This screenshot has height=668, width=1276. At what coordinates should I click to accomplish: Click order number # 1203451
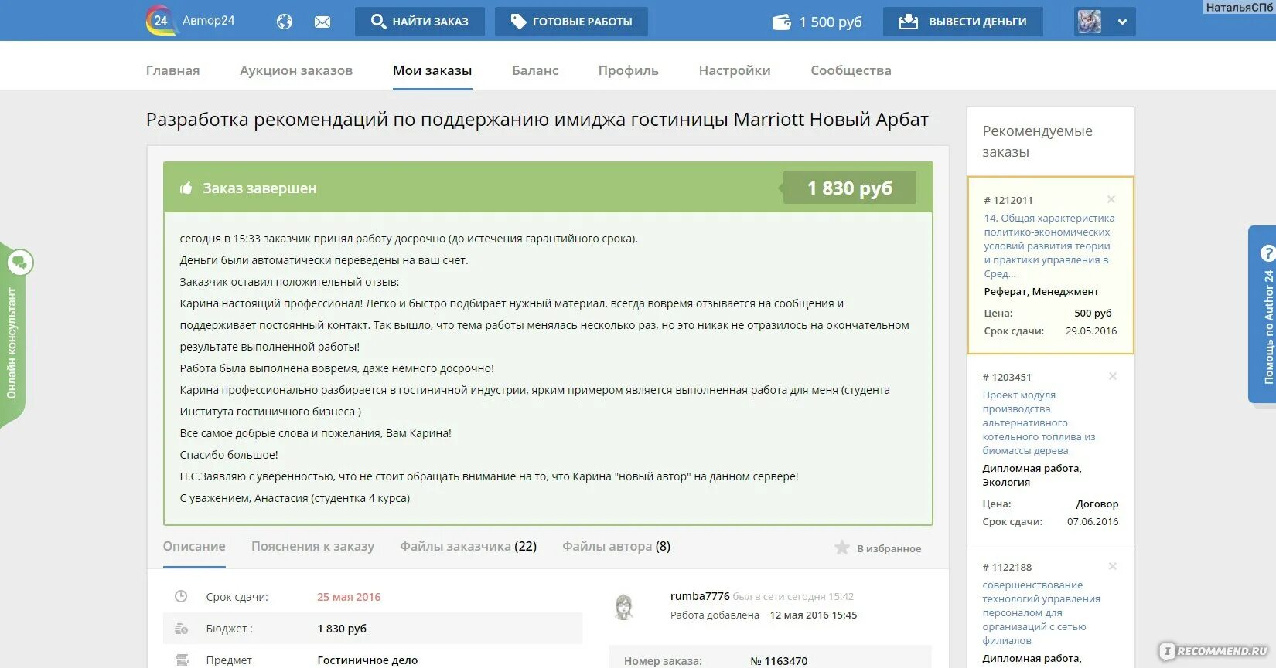click(x=1007, y=377)
